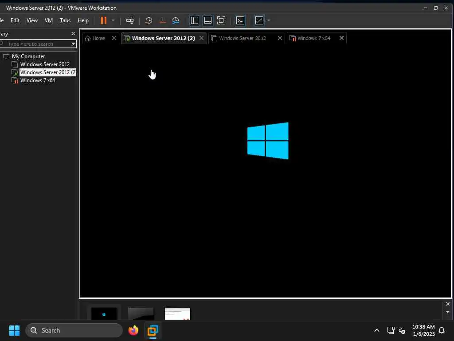Open the library search dropdown arrow

73,44
